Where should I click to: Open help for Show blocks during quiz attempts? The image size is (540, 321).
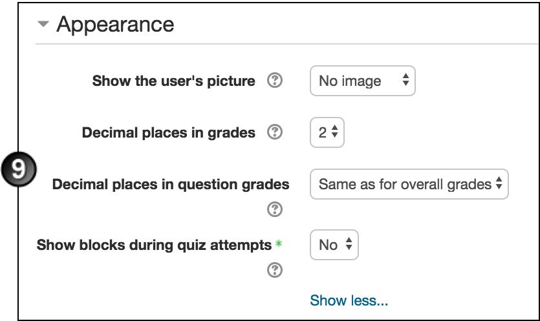[275, 270]
